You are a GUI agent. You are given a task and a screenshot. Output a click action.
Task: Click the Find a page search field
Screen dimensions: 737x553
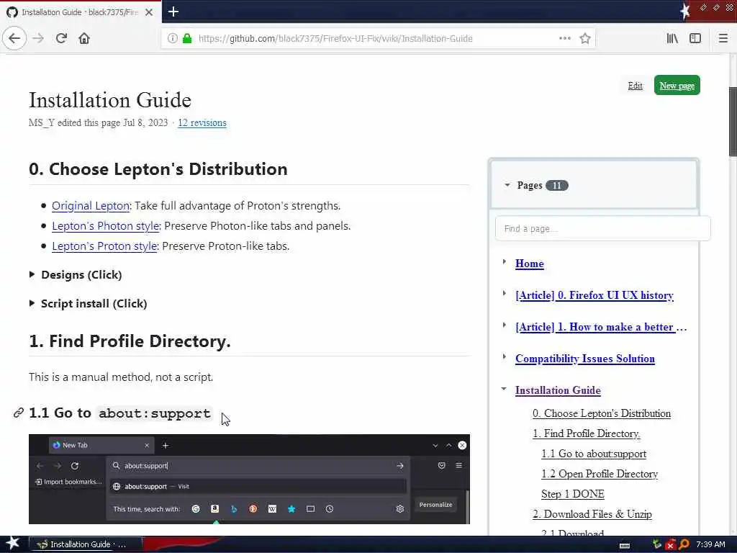[x=602, y=228]
